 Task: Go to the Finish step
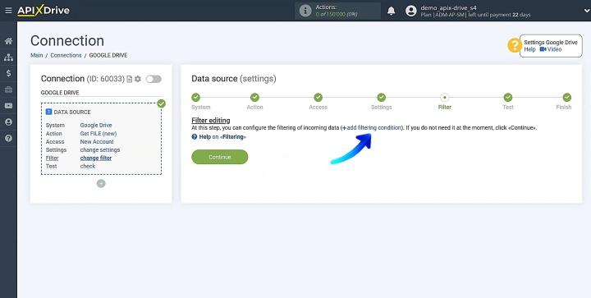coord(567,97)
